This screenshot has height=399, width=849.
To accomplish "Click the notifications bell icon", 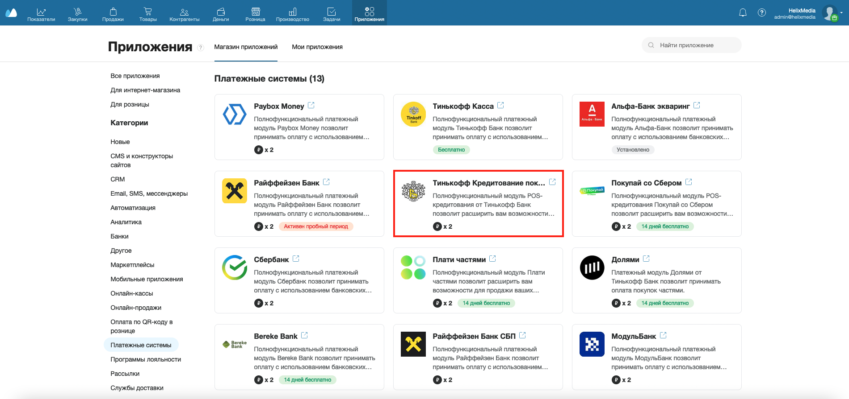I will click(x=743, y=12).
